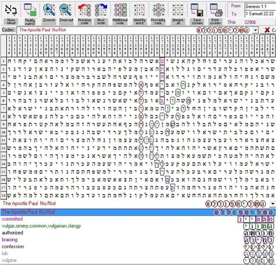Open the Codes dropdown arrow
Image resolution: width=276 pixels, height=265 pixels.
click(x=255, y=30)
